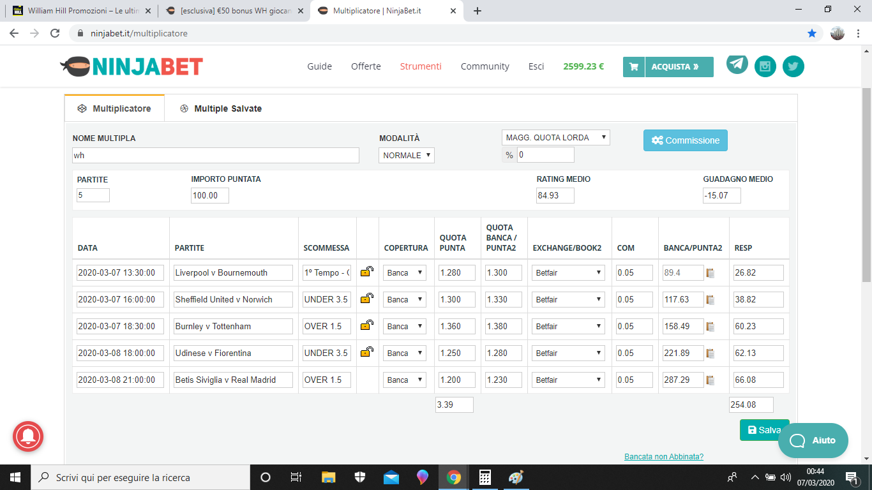This screenshot has width=872, height=490.
Task: Focus the NOME MULTIPLA field
Action: click(x=216, y=155)
